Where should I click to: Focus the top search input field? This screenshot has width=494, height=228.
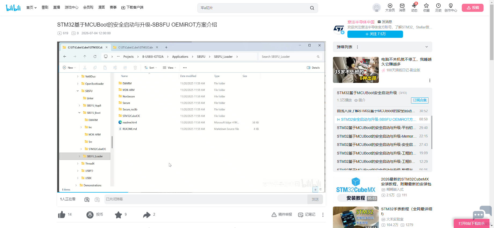click(x=254, y=8)
